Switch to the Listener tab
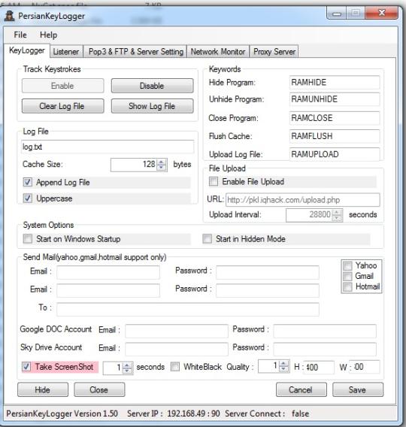 tap(66, 51)
